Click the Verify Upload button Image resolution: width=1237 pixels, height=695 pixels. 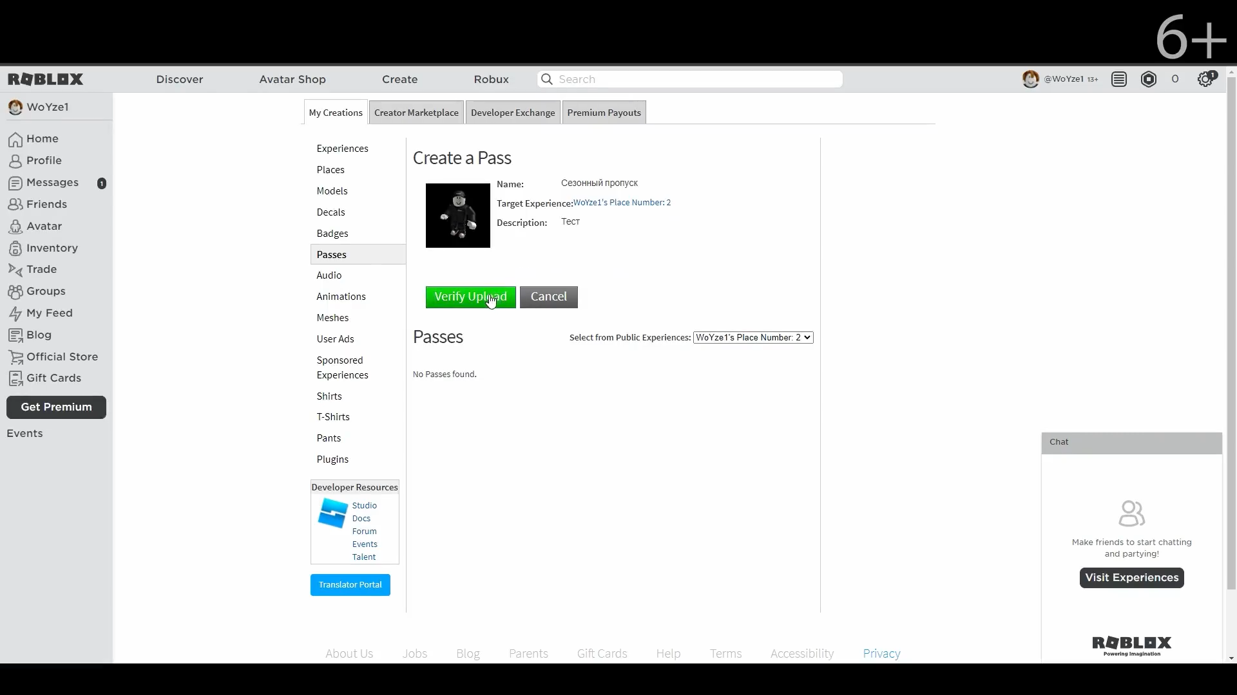[471, 297]
